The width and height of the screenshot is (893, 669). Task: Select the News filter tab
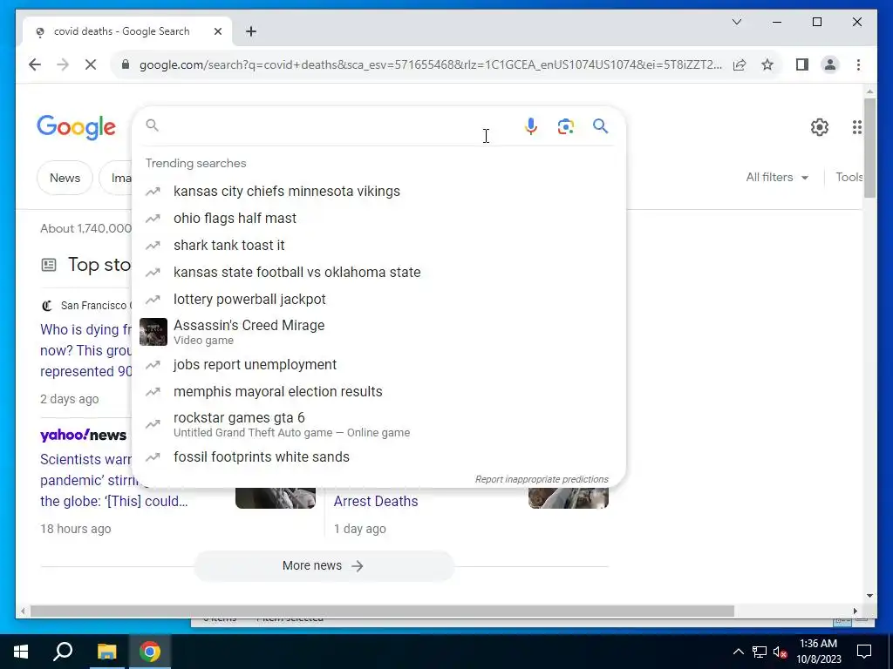[65, 178]
